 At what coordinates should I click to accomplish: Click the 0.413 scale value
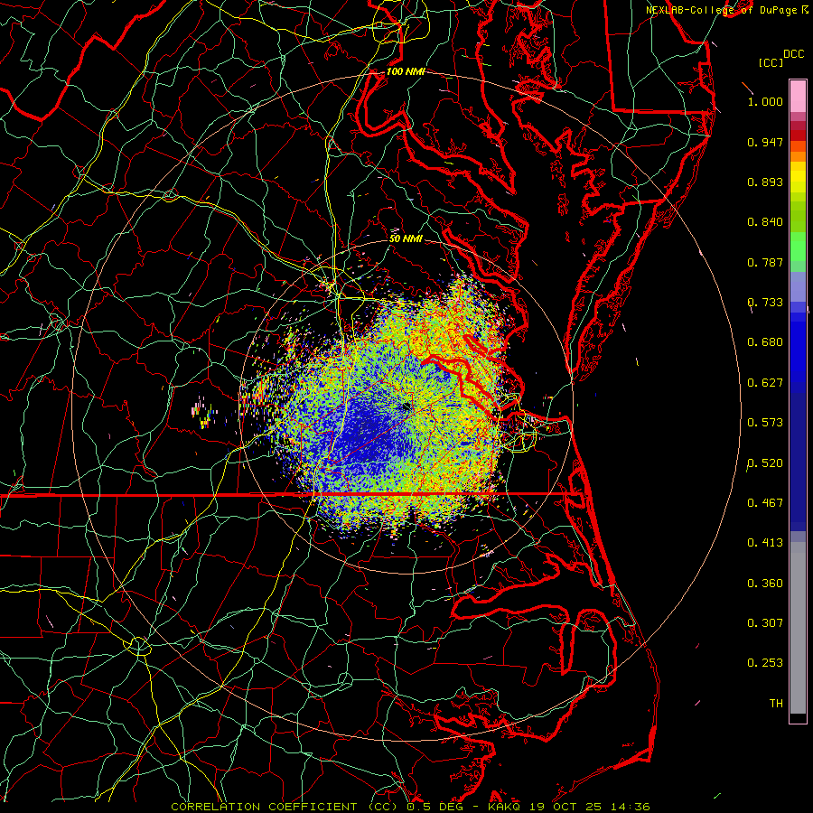(765, 543)
